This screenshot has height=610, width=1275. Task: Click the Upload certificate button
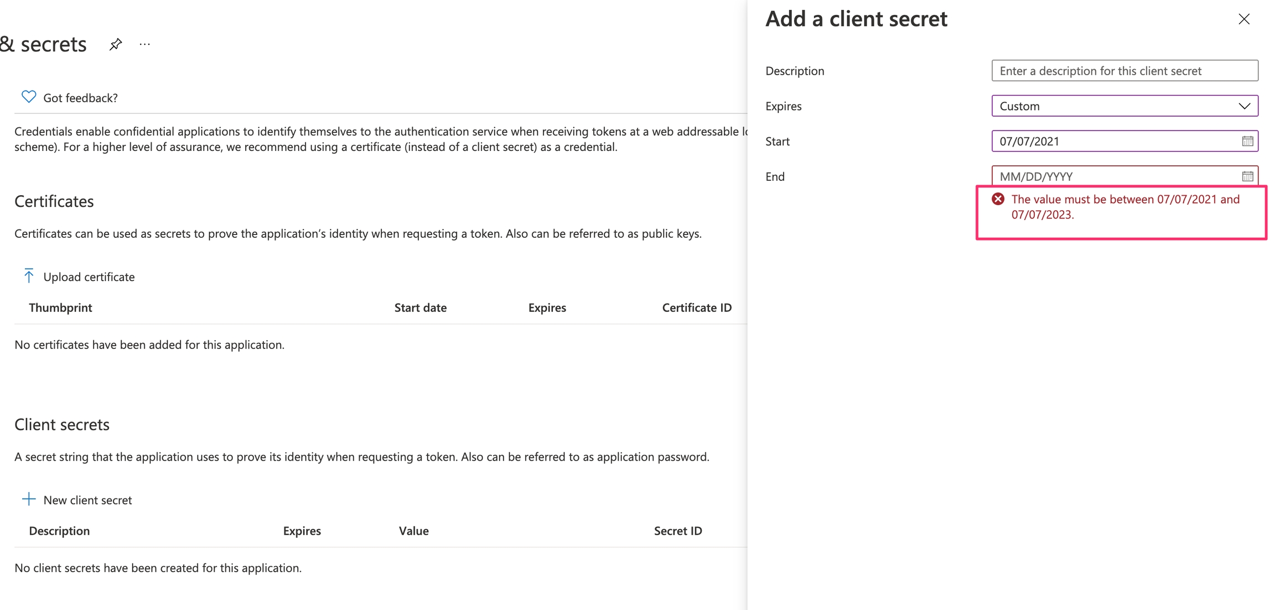point(89,277)
